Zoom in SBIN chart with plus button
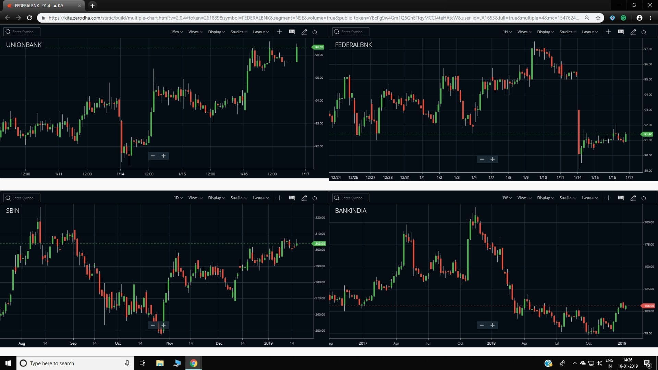The height and width of the screenshot is (370, 658). tap(163, 325)
